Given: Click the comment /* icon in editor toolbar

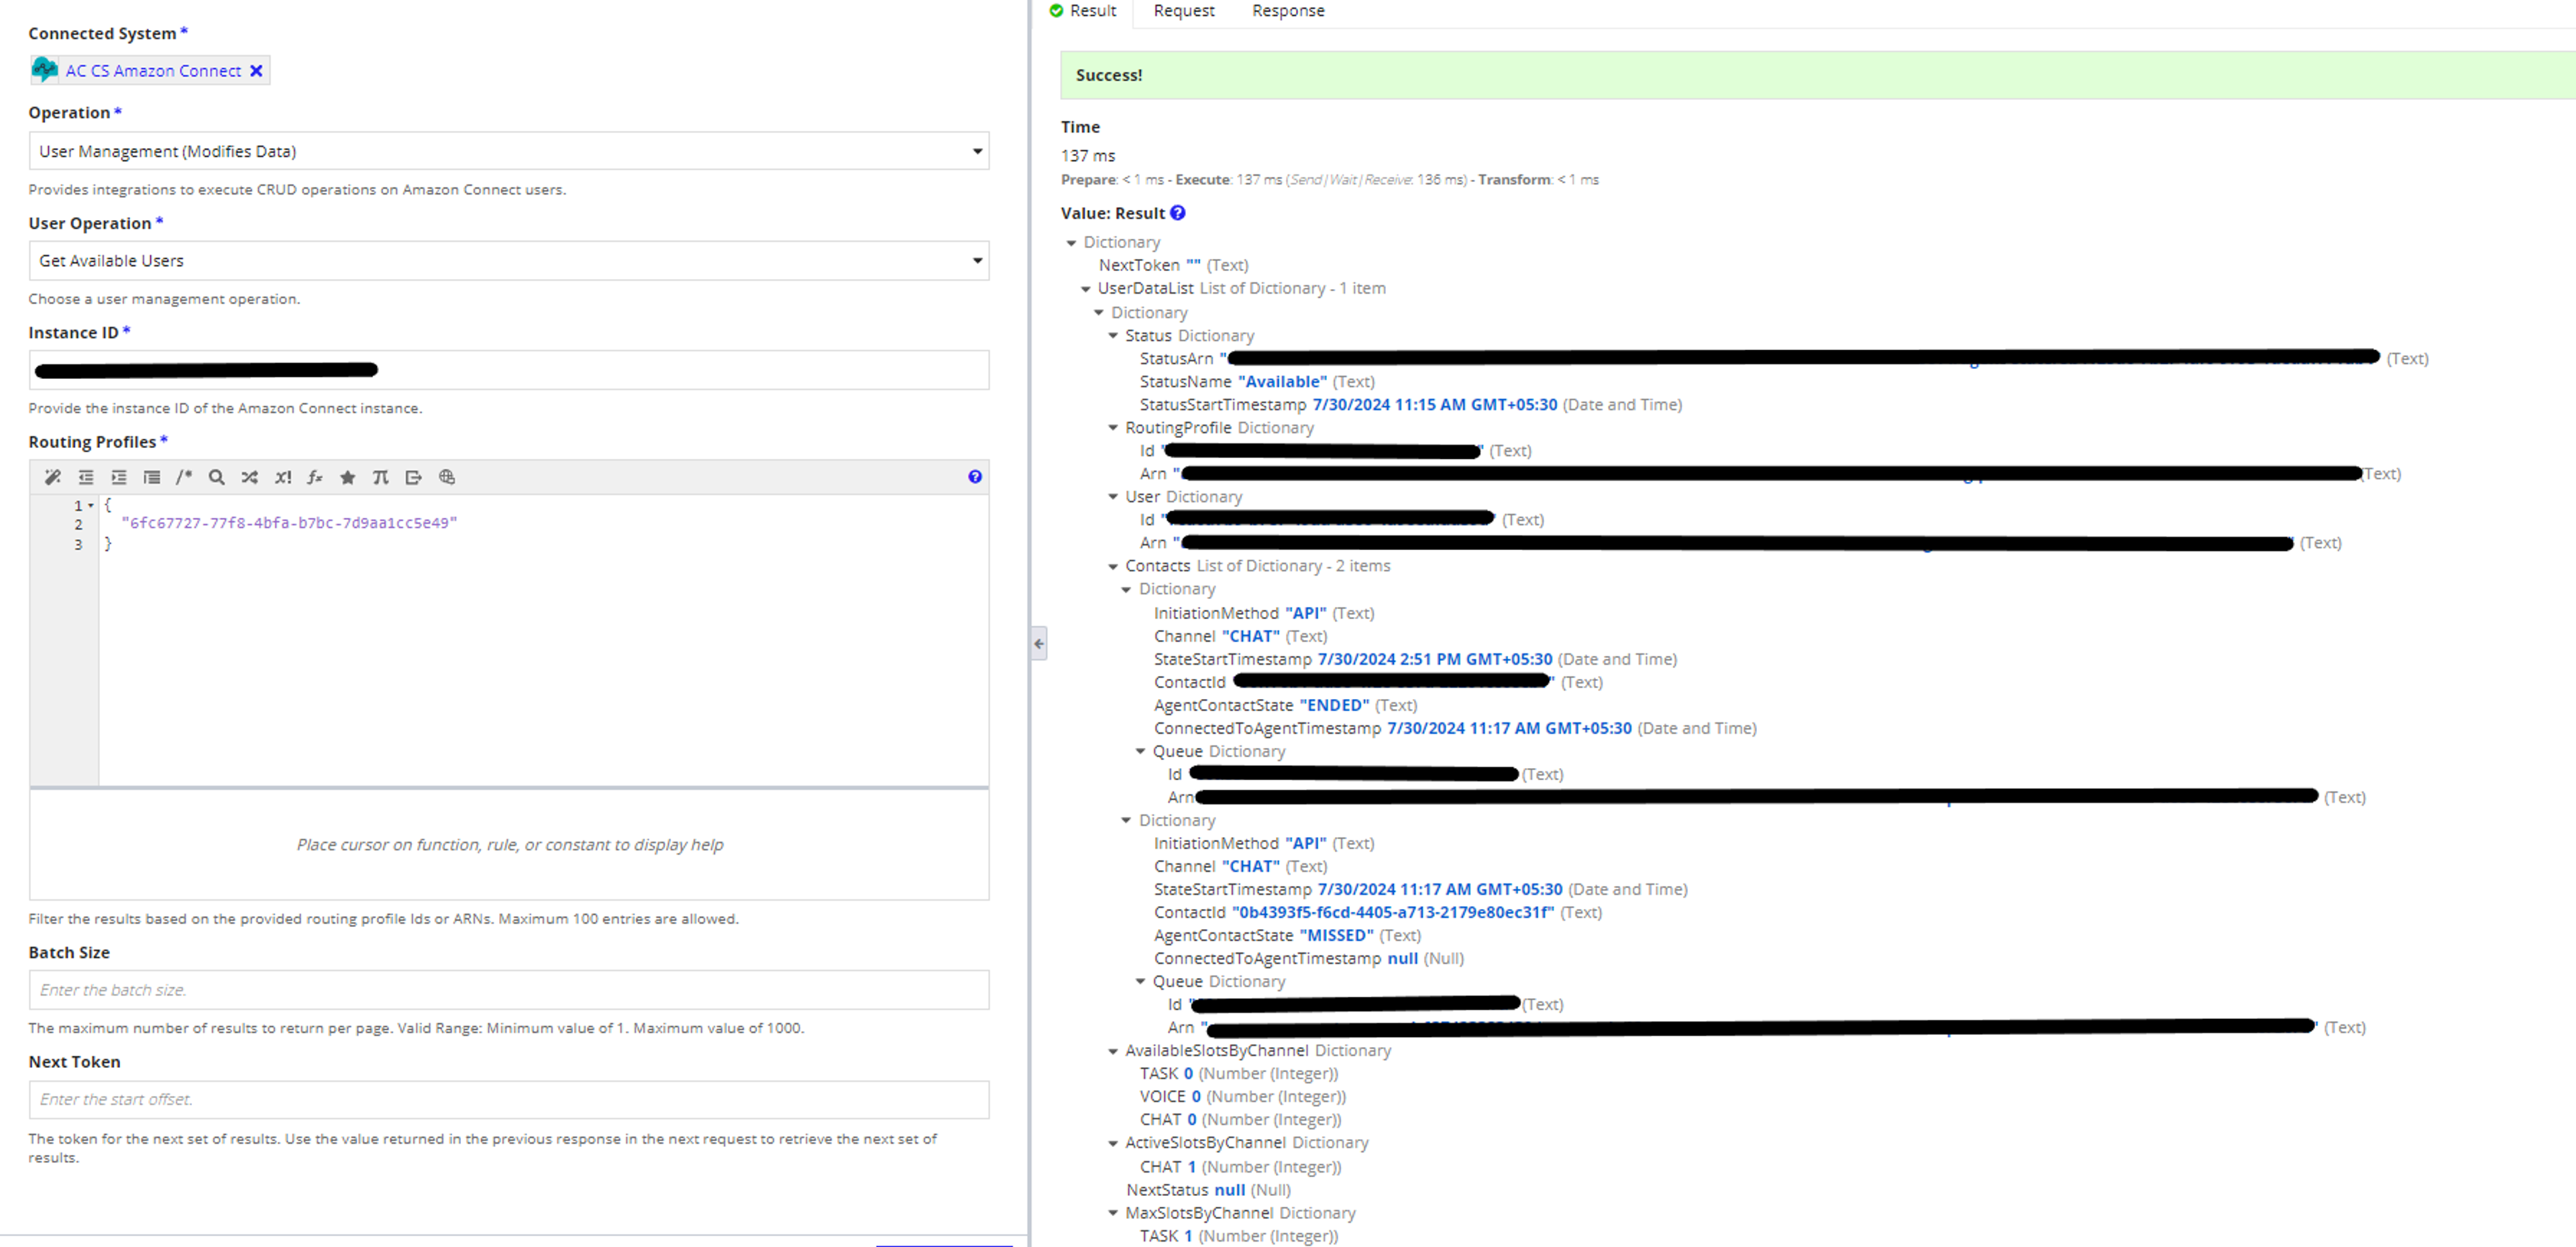Looking at the screenshot, I should (184, 477).
